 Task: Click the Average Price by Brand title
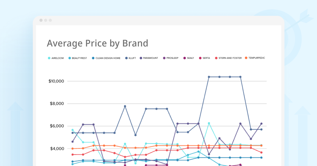click(97, 43)
